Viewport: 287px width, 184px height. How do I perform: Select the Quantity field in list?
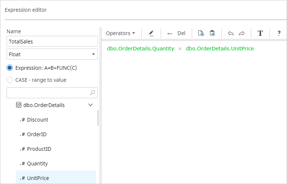point(37,164)
